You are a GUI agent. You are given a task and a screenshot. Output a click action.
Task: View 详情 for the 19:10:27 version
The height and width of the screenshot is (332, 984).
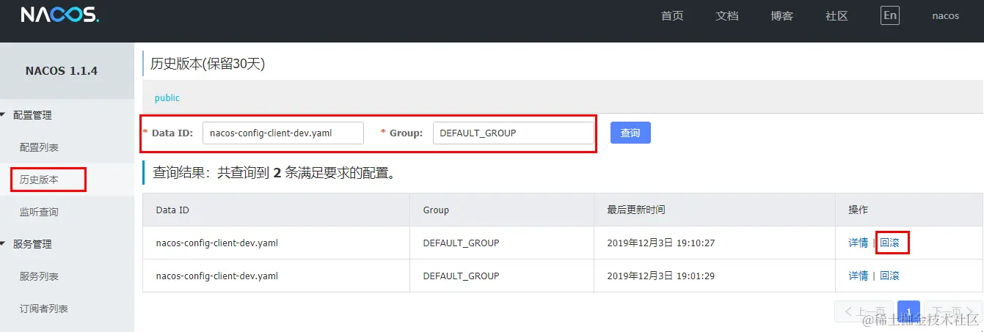click(x=859, y=243)
